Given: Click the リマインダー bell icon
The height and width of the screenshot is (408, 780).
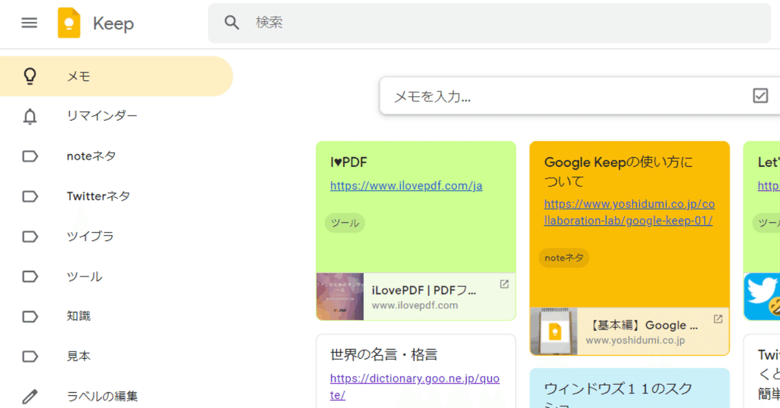Looking at the screenshot, I should [30, 117].
